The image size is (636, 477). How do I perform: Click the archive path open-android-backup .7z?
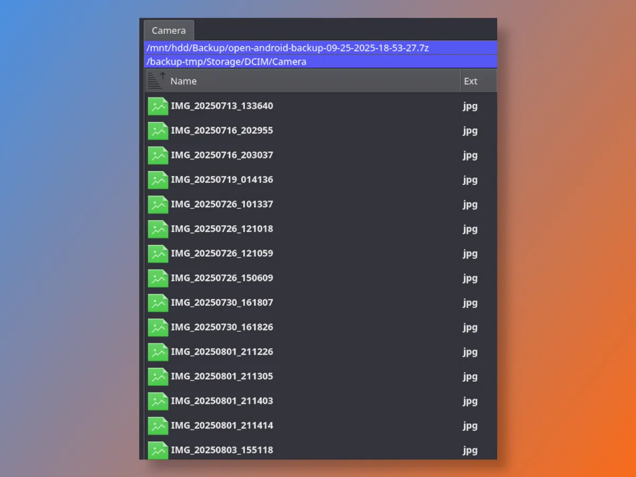288,48
